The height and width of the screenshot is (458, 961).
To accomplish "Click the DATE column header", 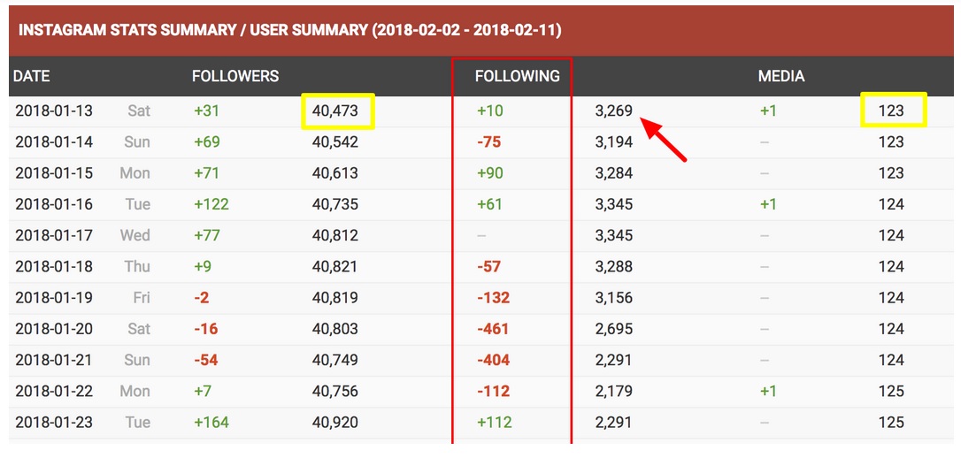I will (31, 77).
